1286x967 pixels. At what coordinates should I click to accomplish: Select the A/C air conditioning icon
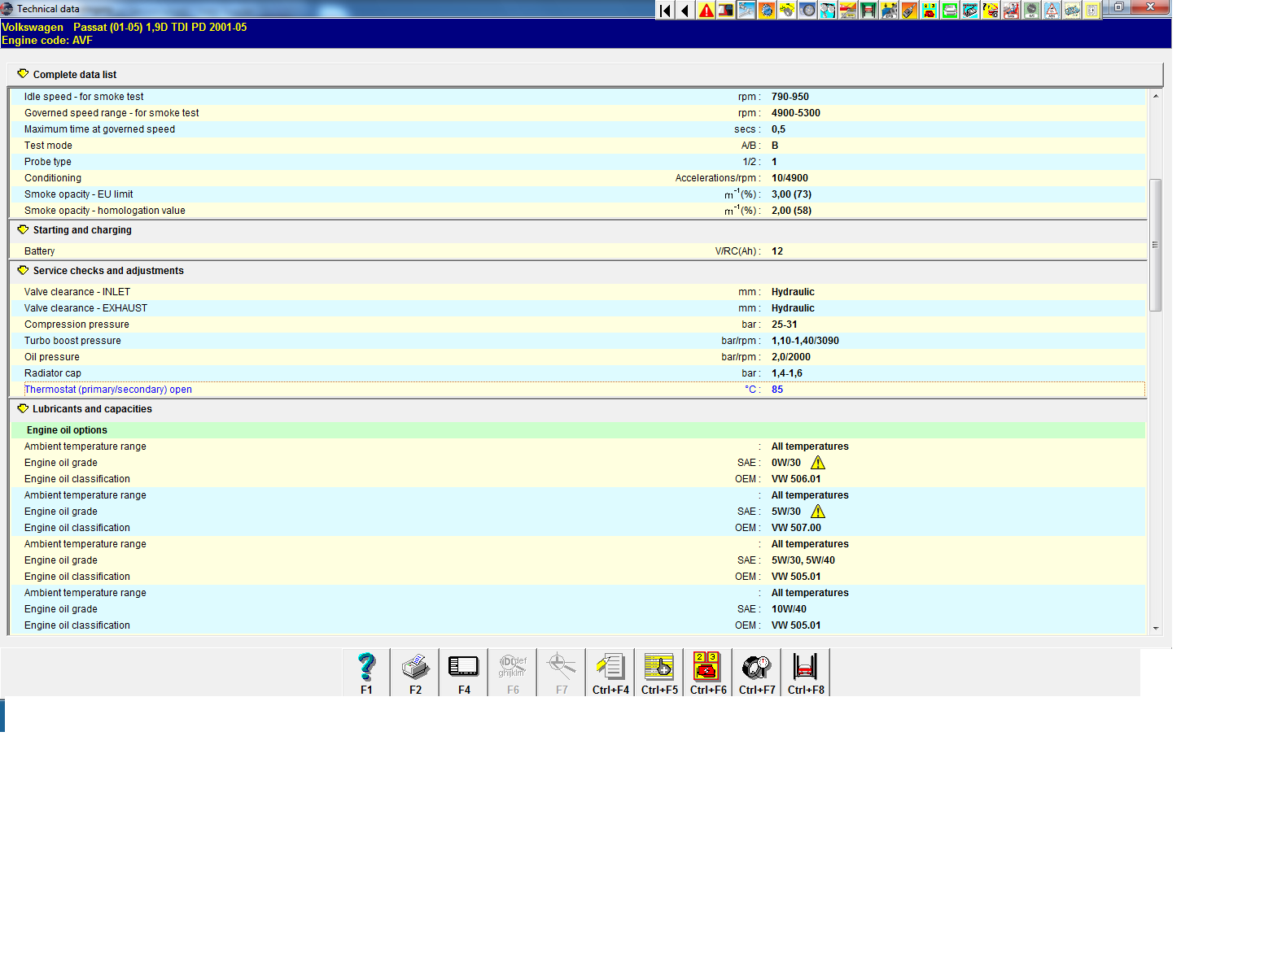tap(1031, 10)
